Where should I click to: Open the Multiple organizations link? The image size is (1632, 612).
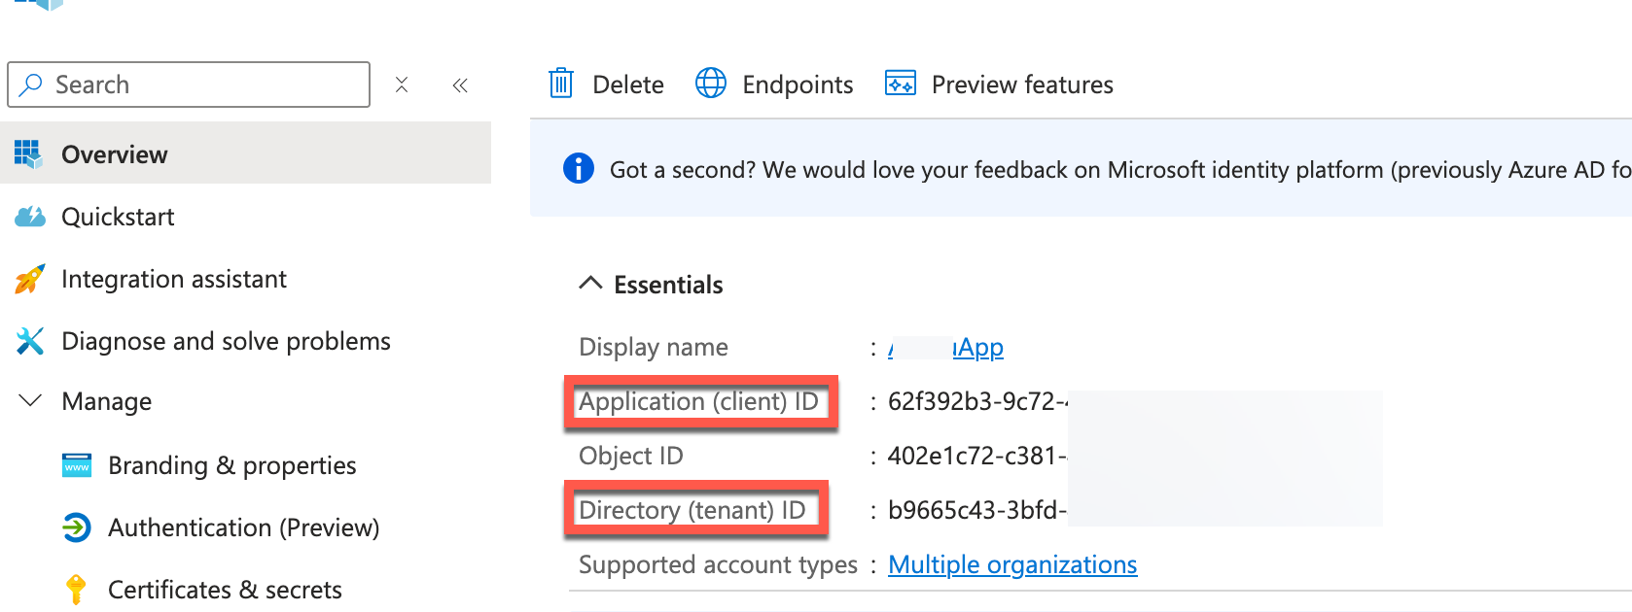click(1012, 564)
